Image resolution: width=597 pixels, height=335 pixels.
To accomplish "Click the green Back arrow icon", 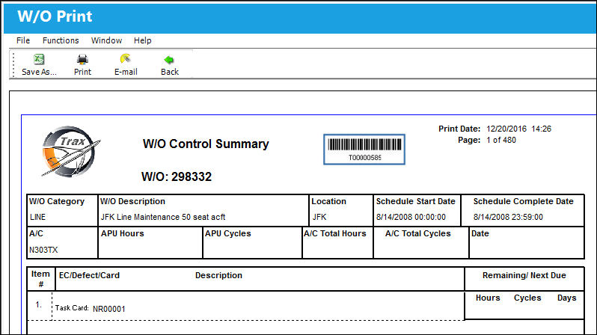I will (x=168, y=60).
